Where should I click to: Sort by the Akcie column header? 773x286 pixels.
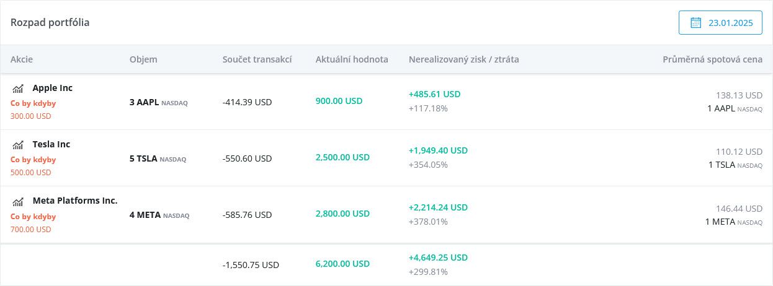pos(22,59)
